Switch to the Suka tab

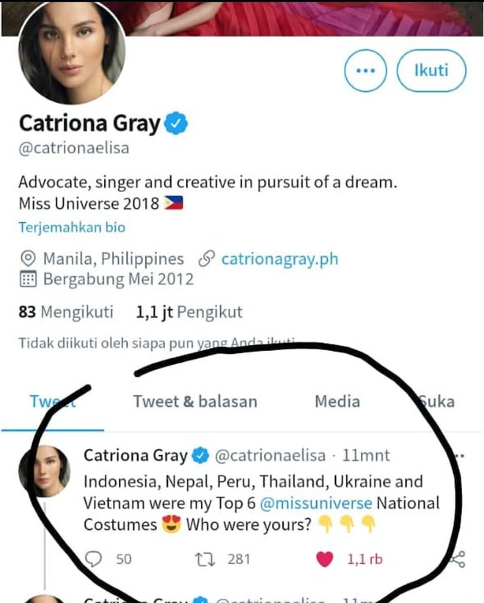click(437, 401)
